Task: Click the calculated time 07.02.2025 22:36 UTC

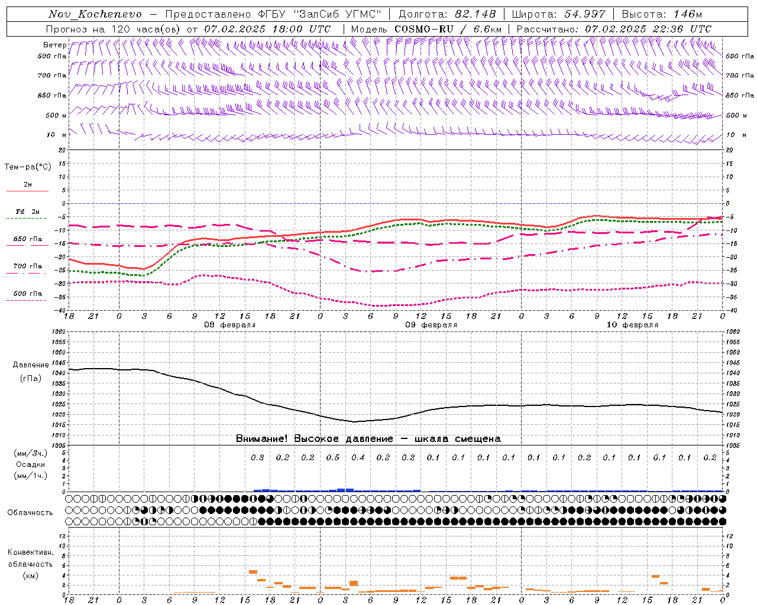Action: pyautogui.click(x=648, y=29)
